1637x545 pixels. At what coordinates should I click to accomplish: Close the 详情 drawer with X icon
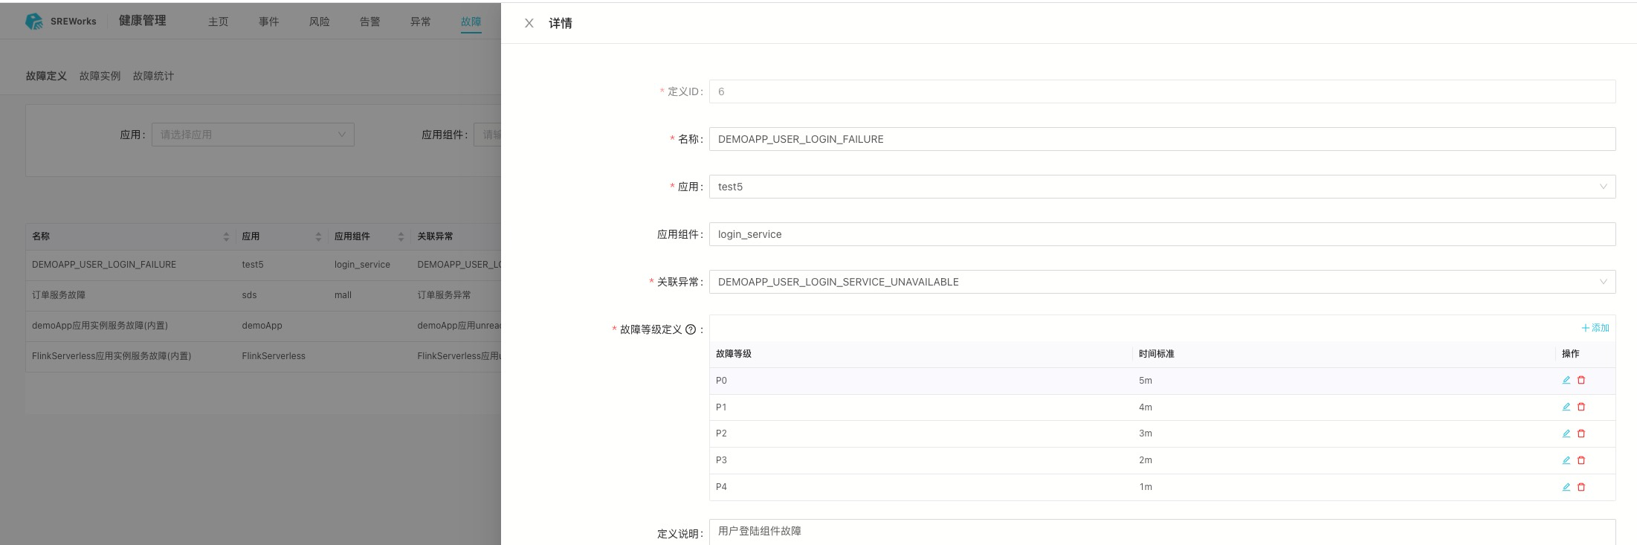pyautogui.click(x=529, y=23)
